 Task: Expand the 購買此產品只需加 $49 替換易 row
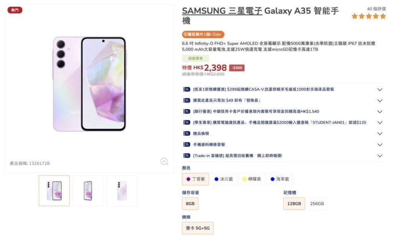380,101
